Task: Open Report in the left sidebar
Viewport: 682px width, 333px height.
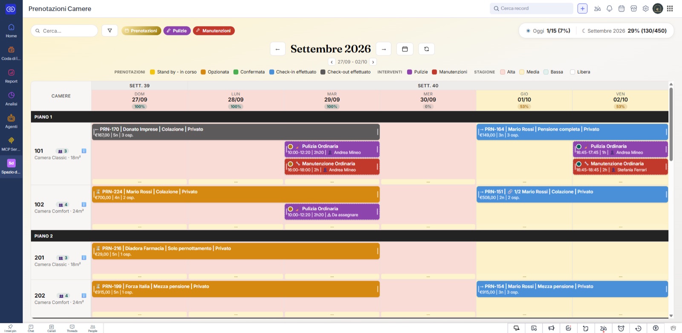Action: point(11,76)
